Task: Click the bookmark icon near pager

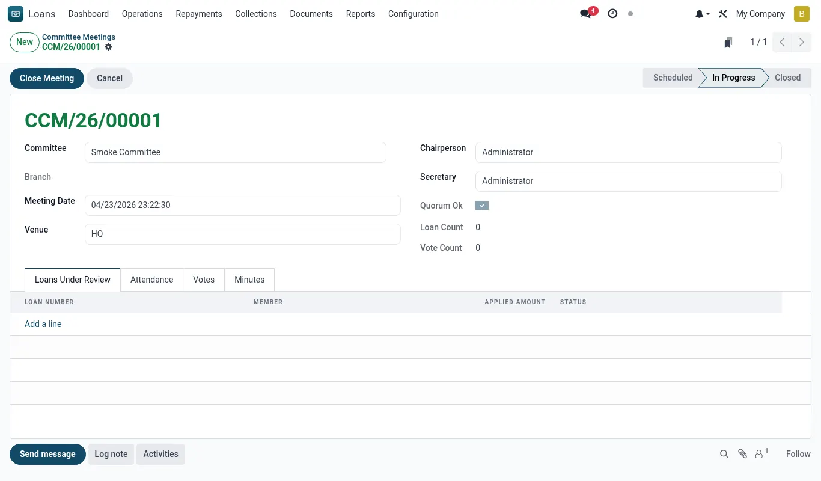Action: click(x=728, y=43)
